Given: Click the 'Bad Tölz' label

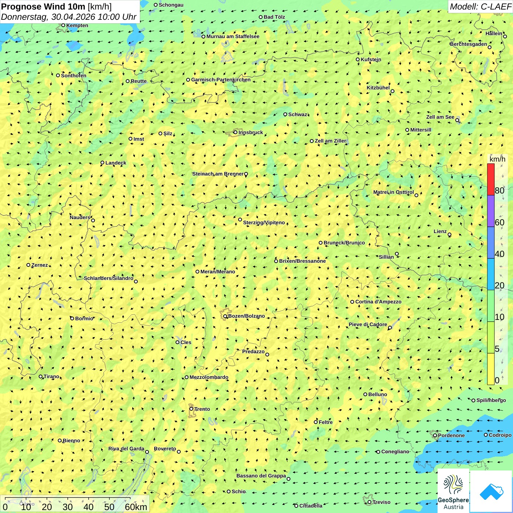Looking at the screenshot, I should 274,17.
